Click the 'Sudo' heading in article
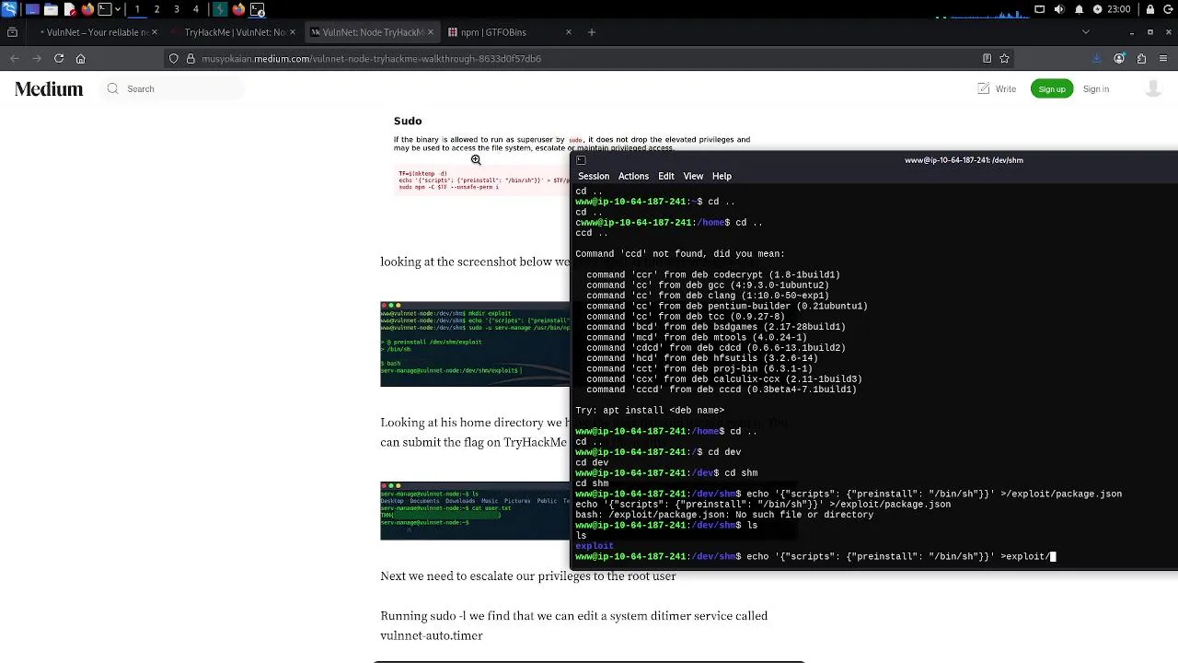1178x663 pixels. (x=408, y=121)
